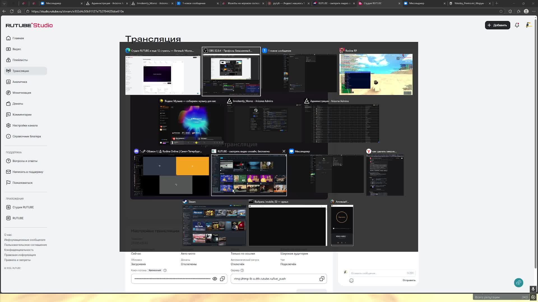Show help tooltip next to Сервер
Screen dimensions: 538x302
click(x=242, y=270)
